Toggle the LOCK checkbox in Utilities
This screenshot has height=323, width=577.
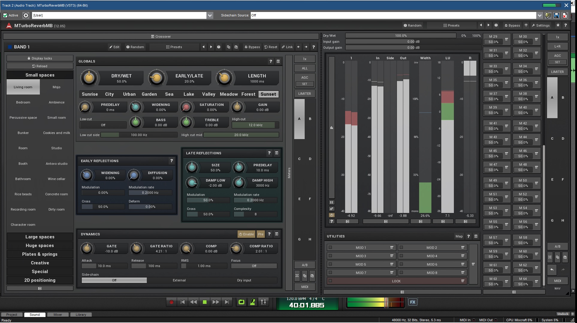330,281
